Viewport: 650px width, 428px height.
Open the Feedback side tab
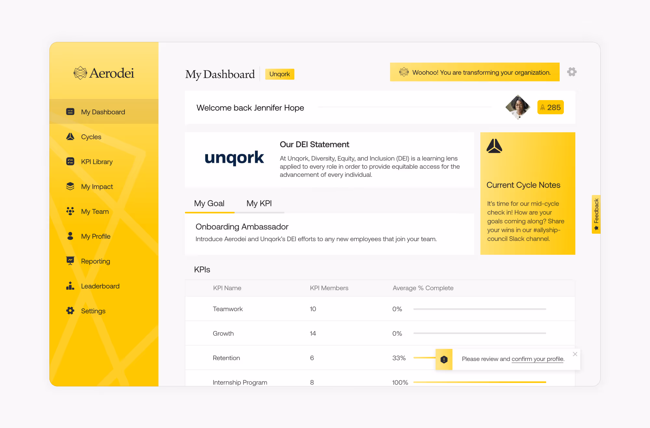click(x=596, y=214)
